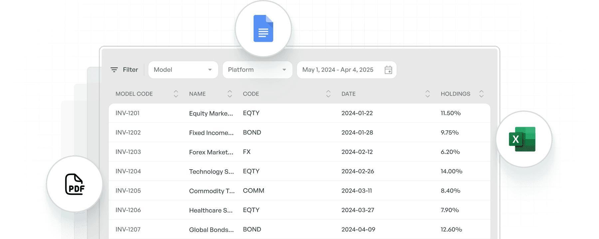Viewport: 599px width, 239px height.
Task: Click the 8.40% holdings value
Action: 451,191
